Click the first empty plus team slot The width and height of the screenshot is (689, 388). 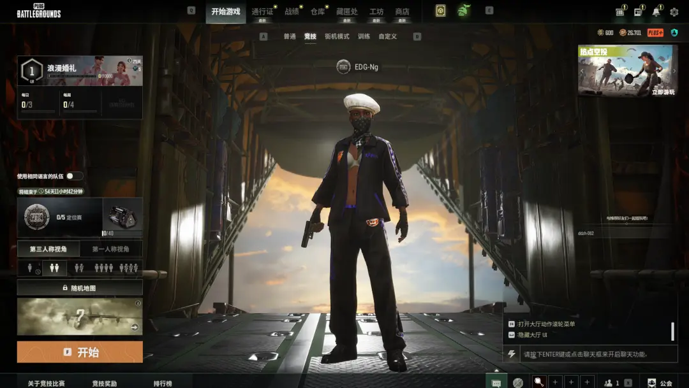pyautogui.click(x=555, y=382)
